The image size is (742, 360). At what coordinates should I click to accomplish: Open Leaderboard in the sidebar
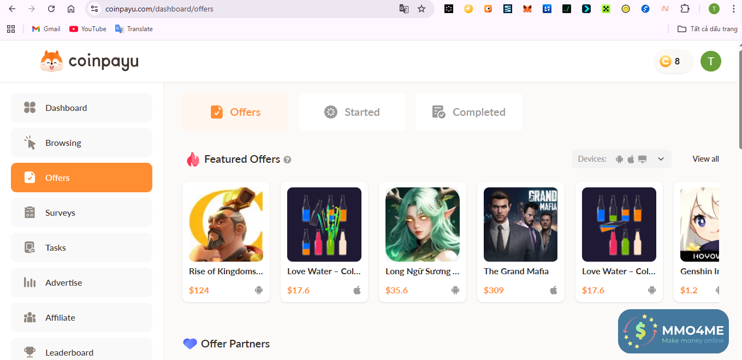[x=81, y=350]
